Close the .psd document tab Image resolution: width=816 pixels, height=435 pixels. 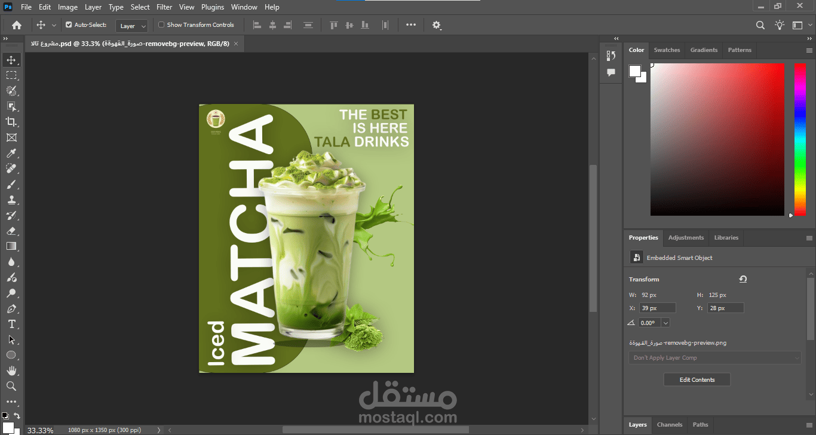pyautogui.click(x=236, y=44)
